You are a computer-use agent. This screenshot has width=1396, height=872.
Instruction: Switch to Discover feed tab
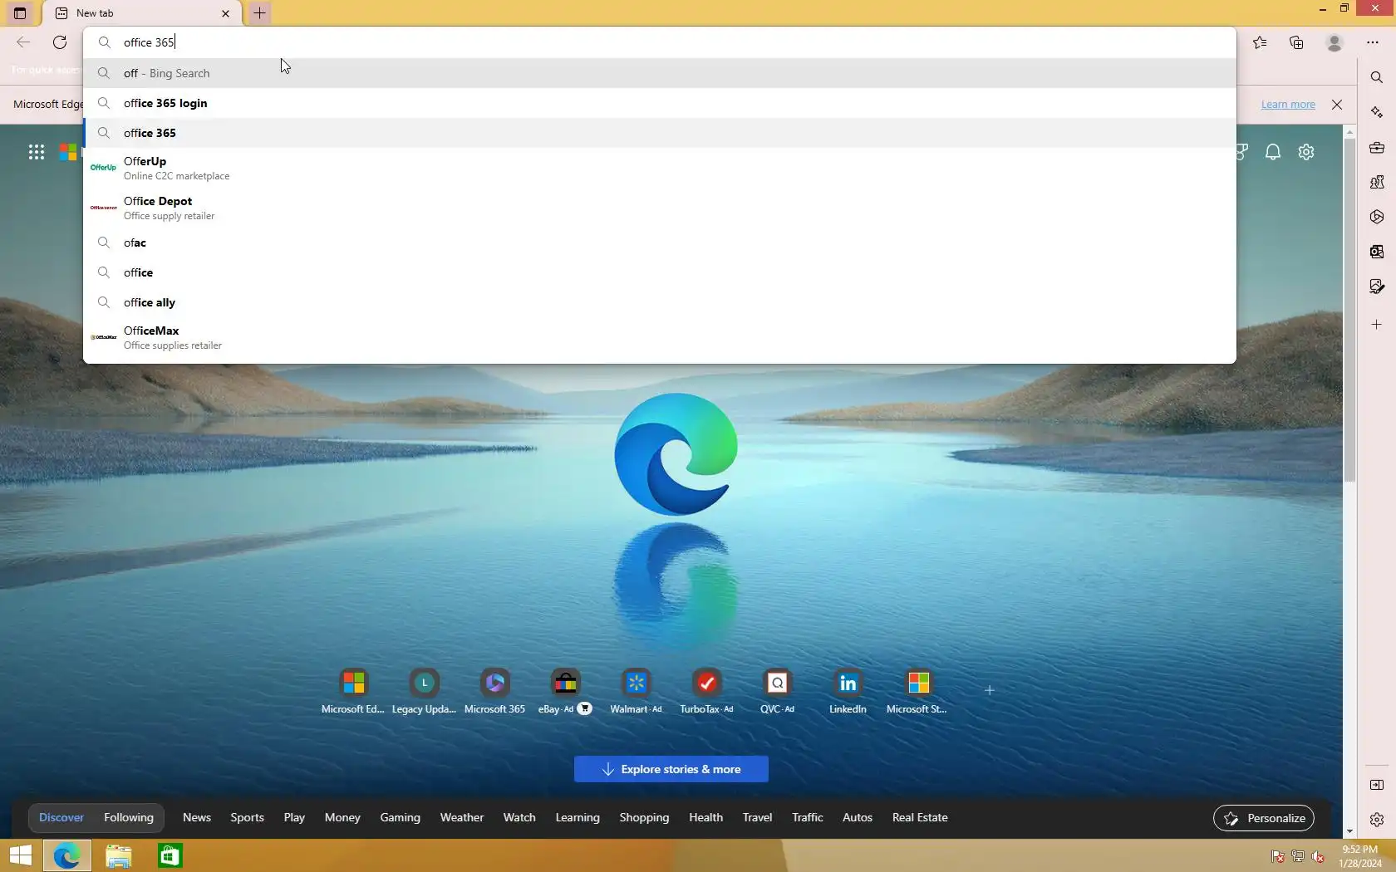(61, 817)
